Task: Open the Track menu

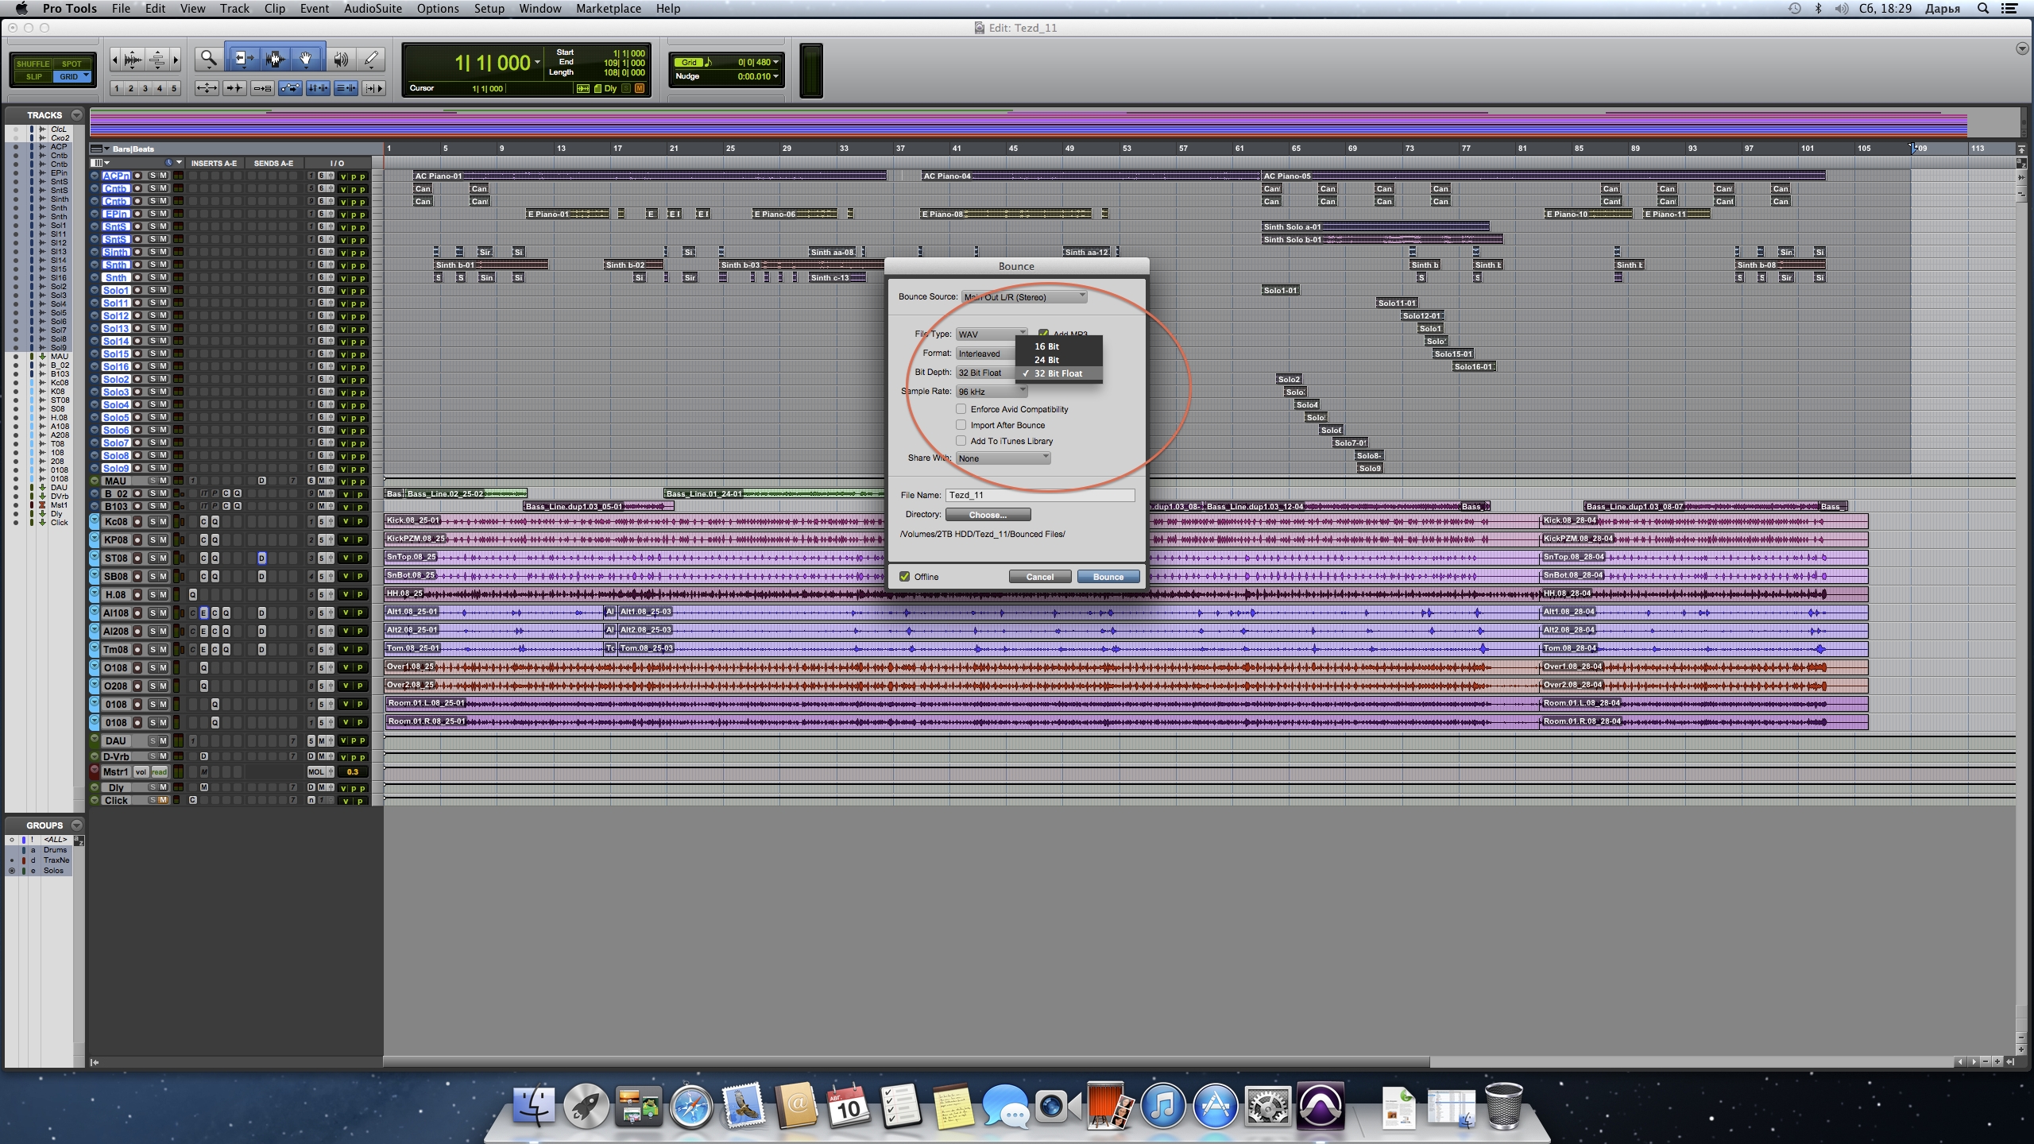Action: point(234,9)
